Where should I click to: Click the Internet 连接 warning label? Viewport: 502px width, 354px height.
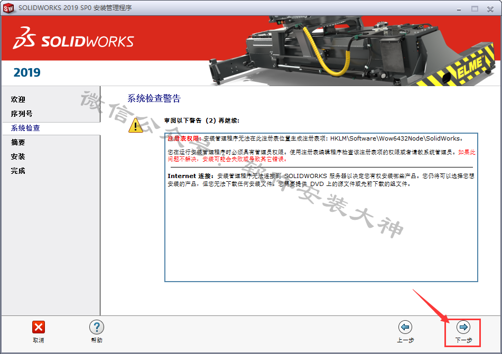(190, 176)
